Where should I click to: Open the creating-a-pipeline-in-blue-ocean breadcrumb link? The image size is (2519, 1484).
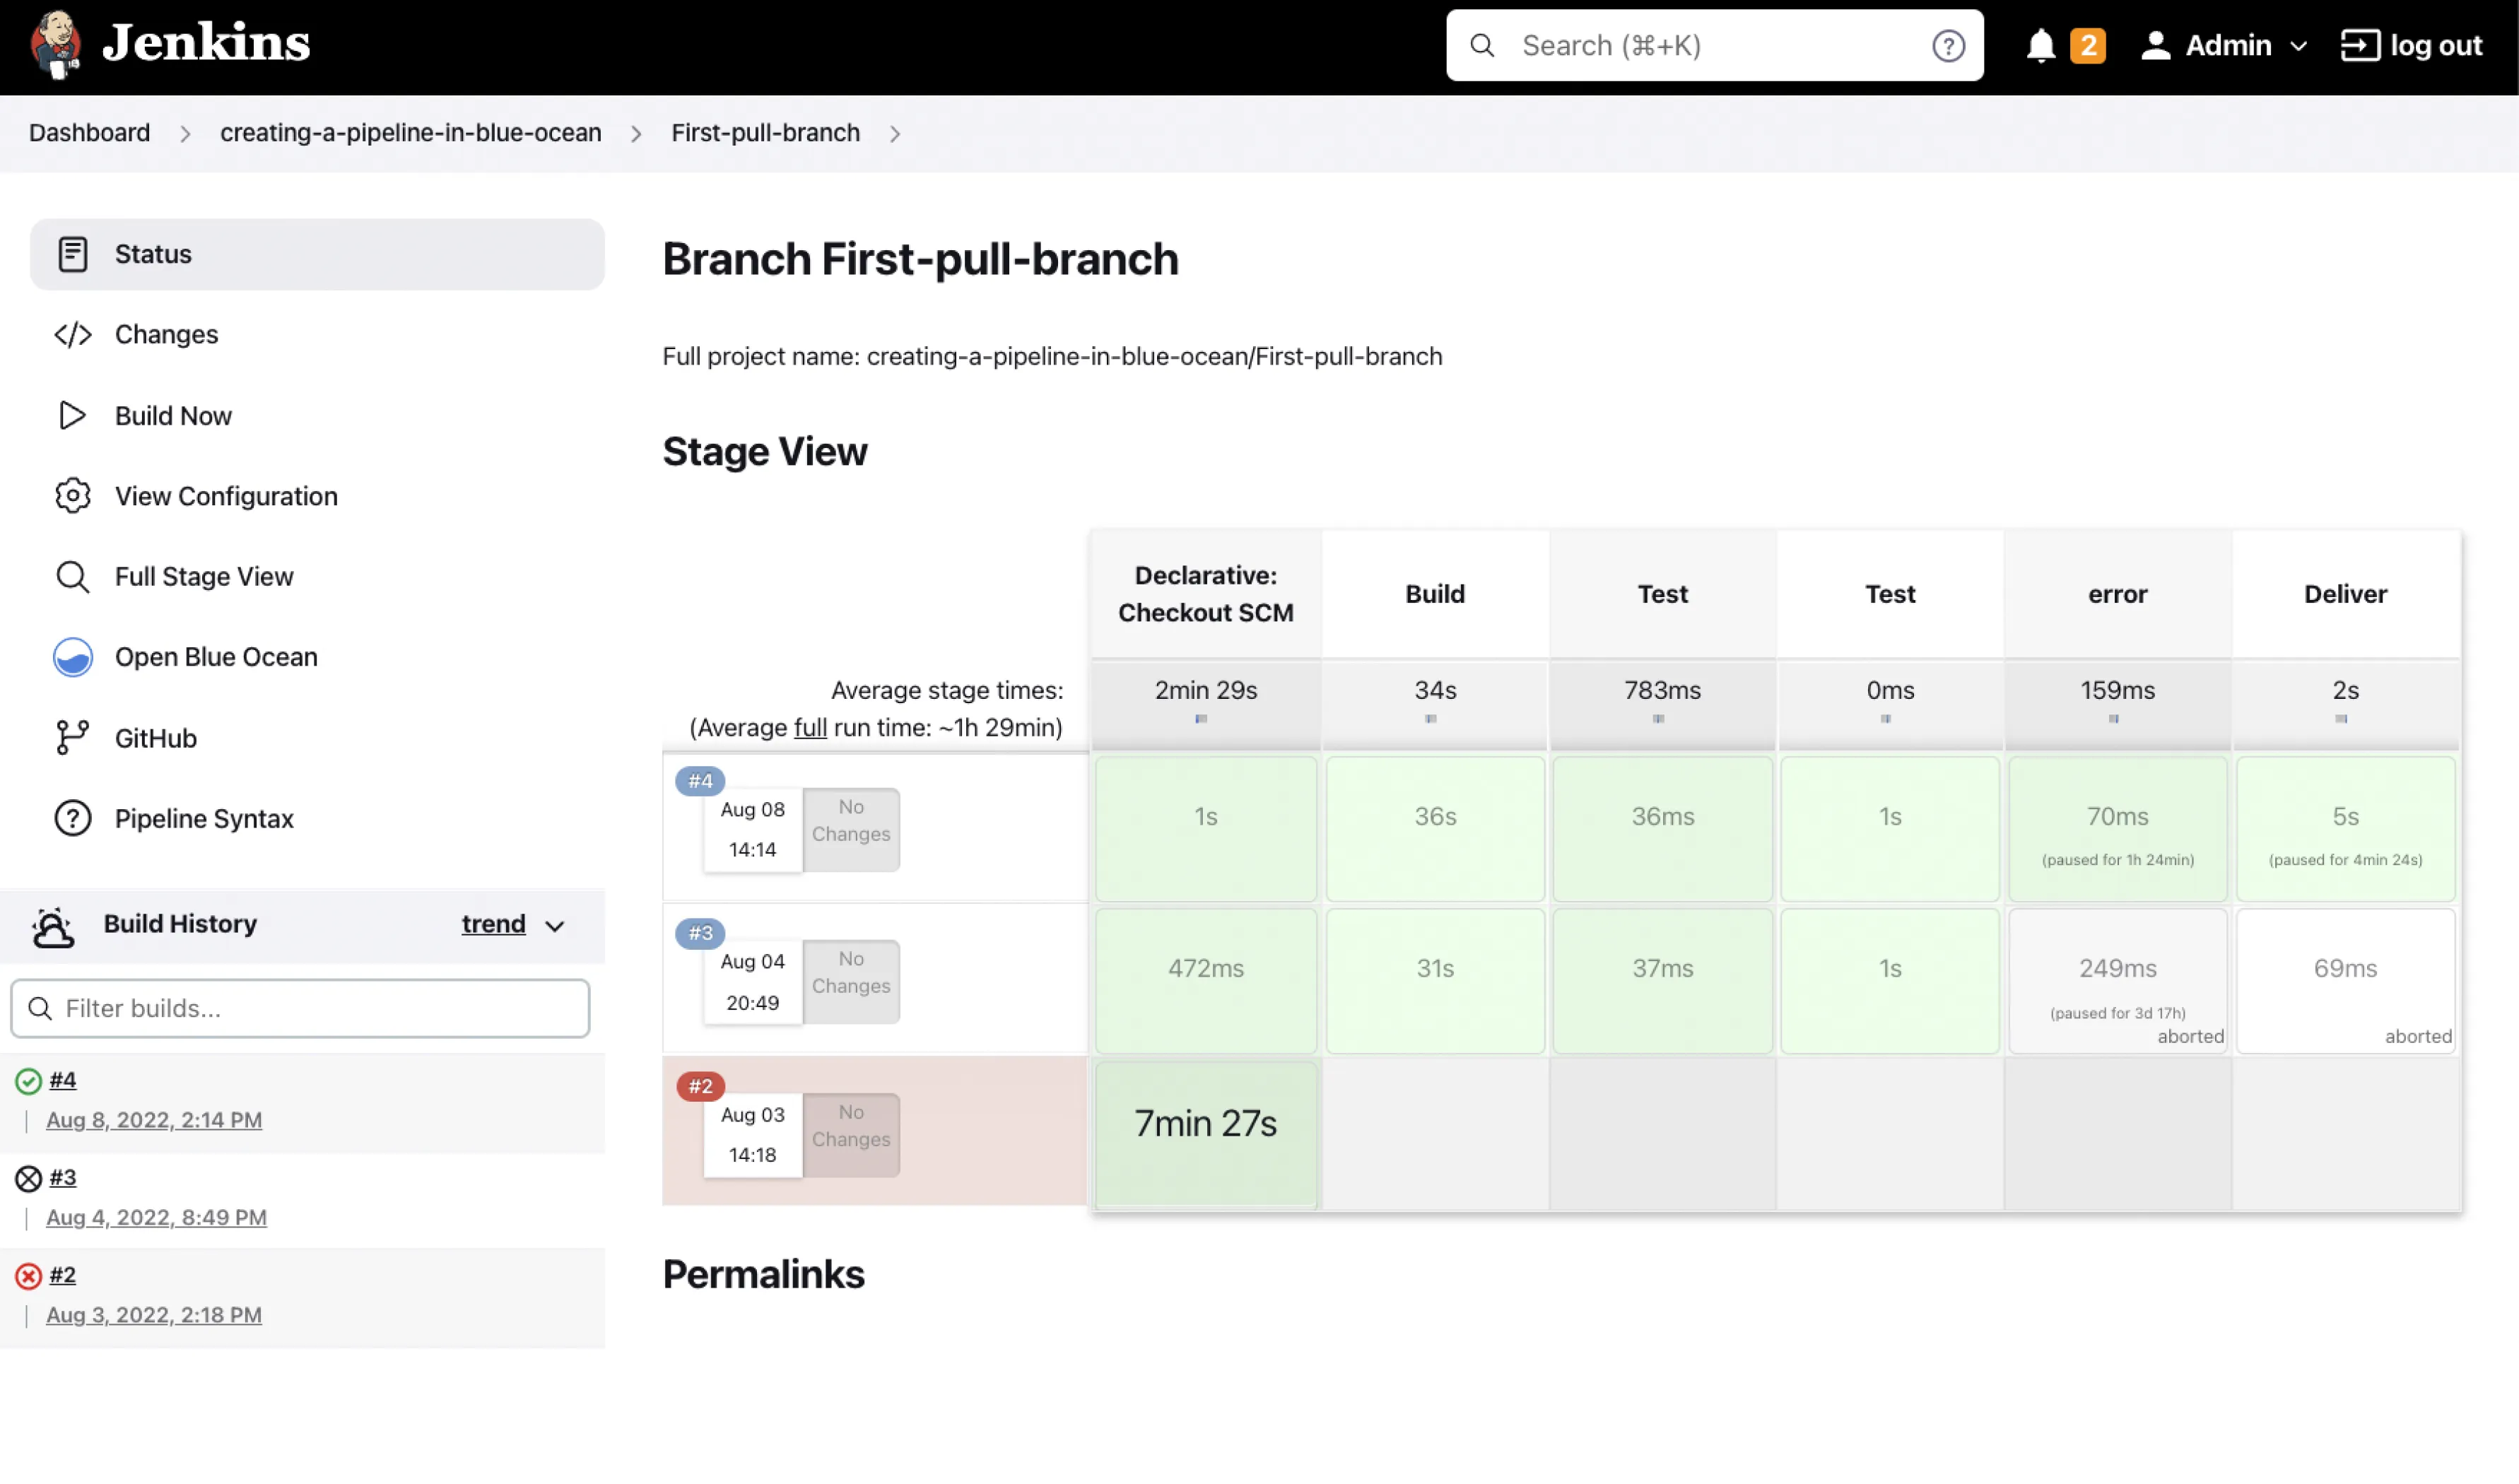pos(410,133)
